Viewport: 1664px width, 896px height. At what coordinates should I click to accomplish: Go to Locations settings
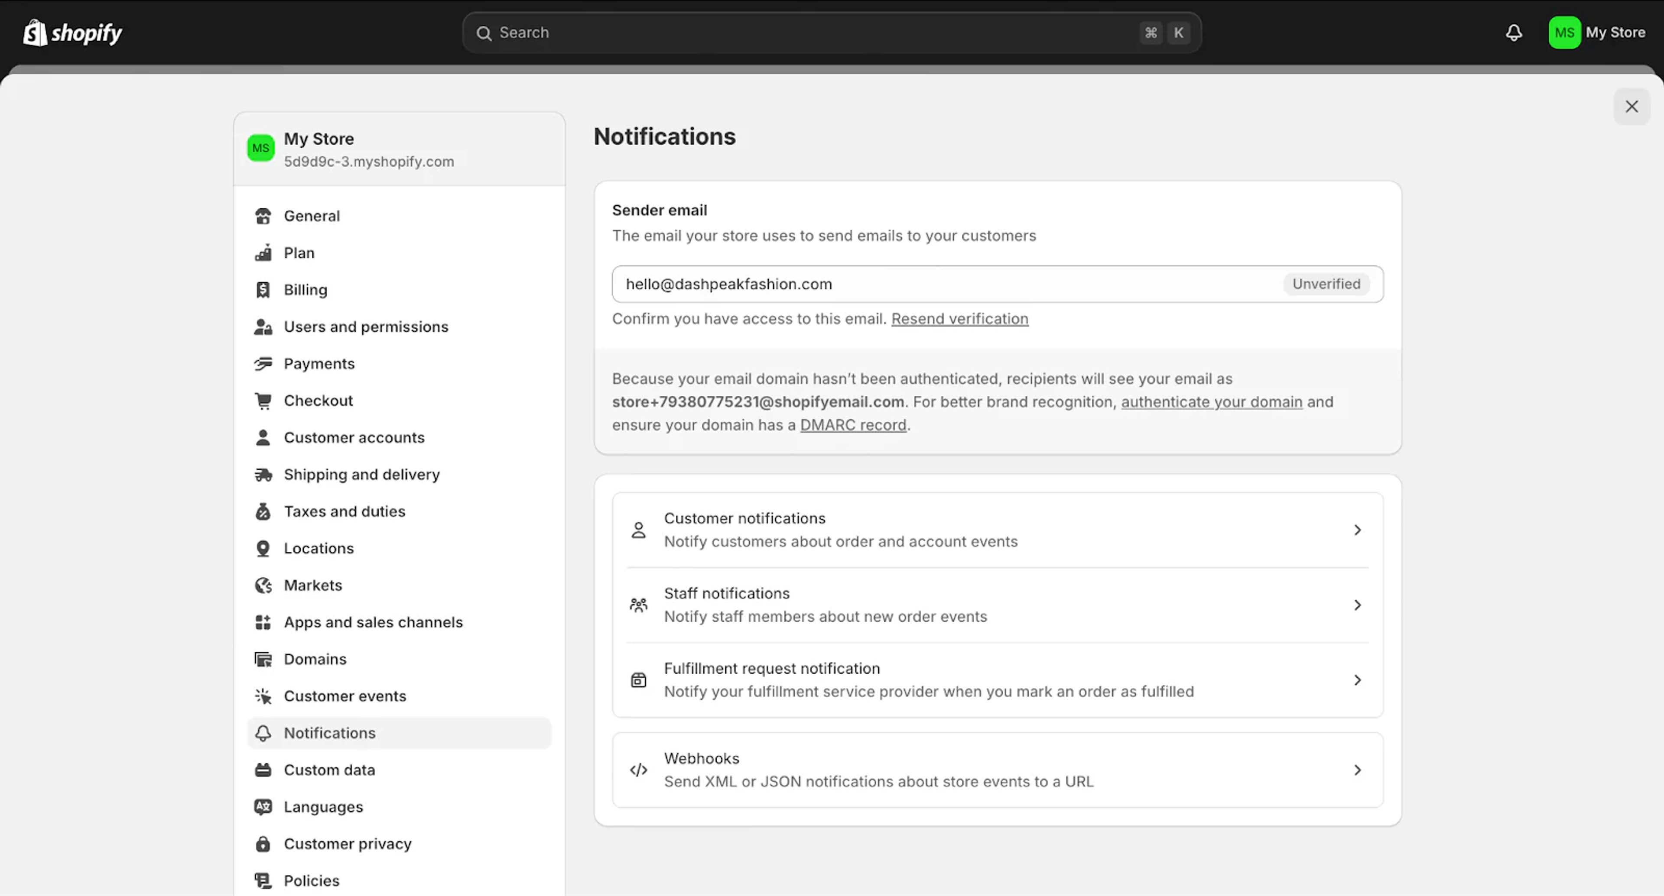point(399,548)
